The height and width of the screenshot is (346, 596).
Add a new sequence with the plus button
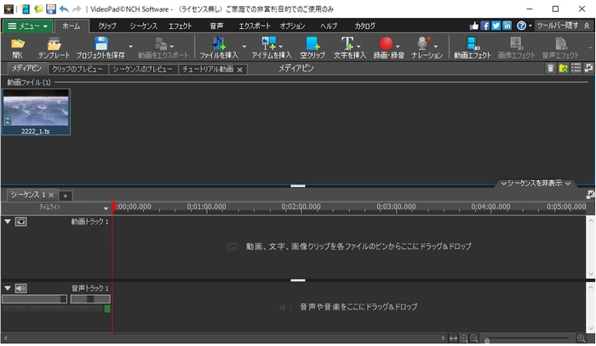coord(66,196)
